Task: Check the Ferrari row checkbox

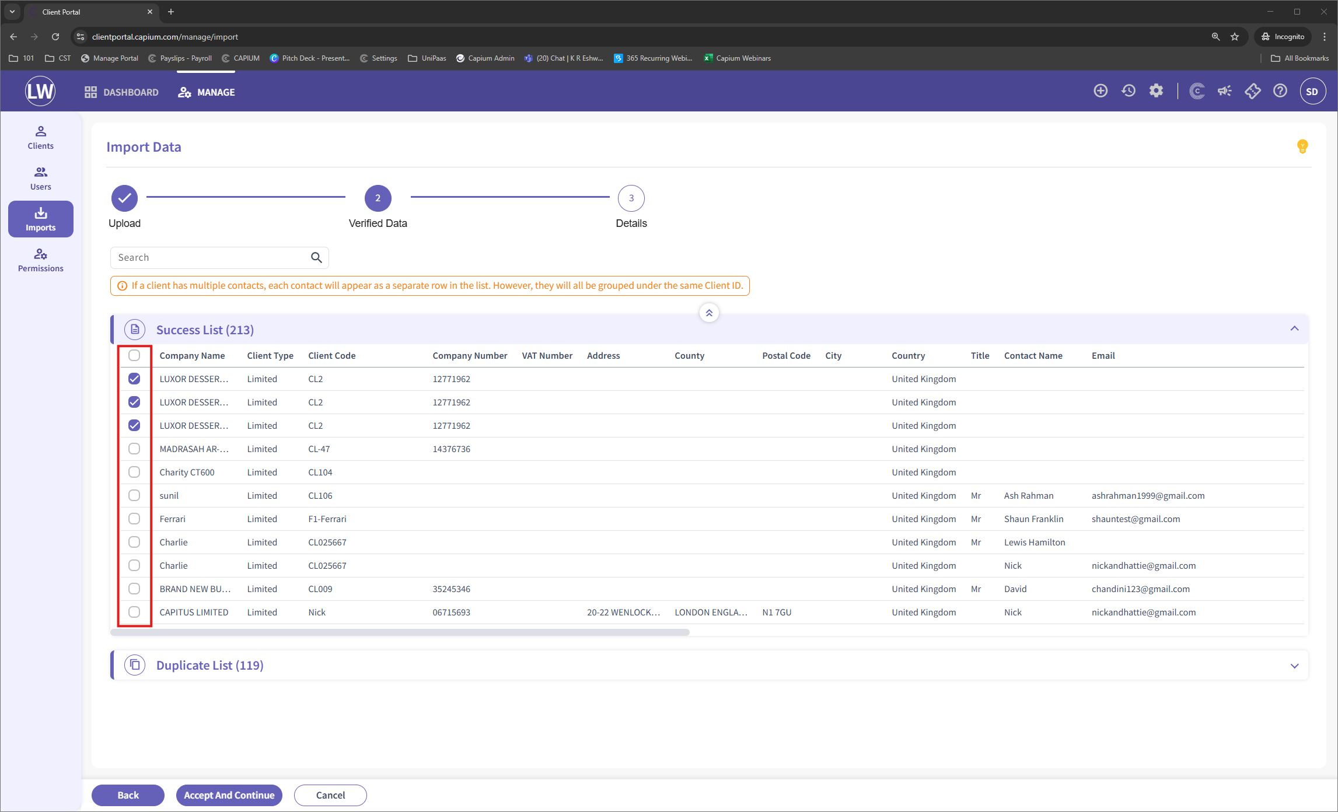Action: 134,519
